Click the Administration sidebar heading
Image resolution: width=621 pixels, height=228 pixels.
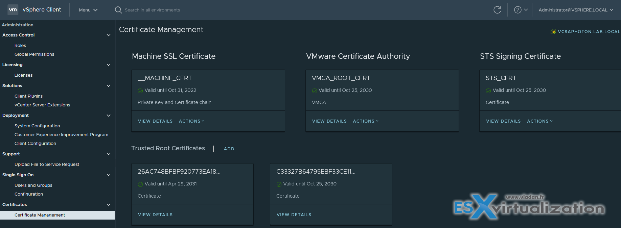point(18,25)
